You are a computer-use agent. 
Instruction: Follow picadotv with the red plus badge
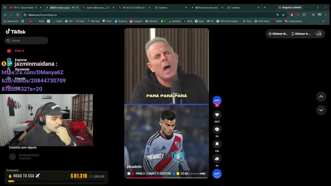coord(217,105)
